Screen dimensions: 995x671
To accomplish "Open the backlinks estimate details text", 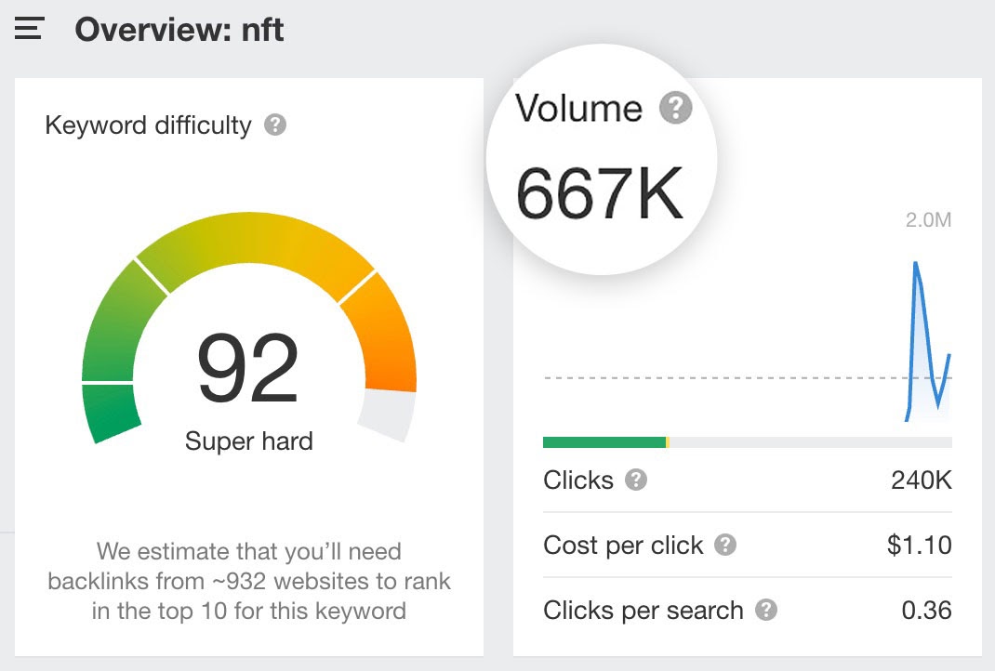I will pyautogui.click(x=249, y=581).
